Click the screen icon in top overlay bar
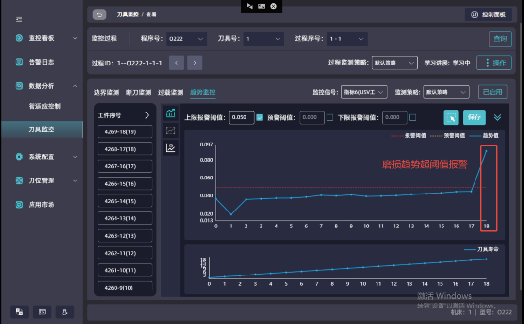The image size is (524, 324). point(262,6)
